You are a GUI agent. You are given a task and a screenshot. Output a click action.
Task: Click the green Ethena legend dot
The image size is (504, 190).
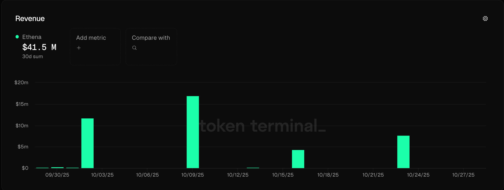click(x=17, y=37)
